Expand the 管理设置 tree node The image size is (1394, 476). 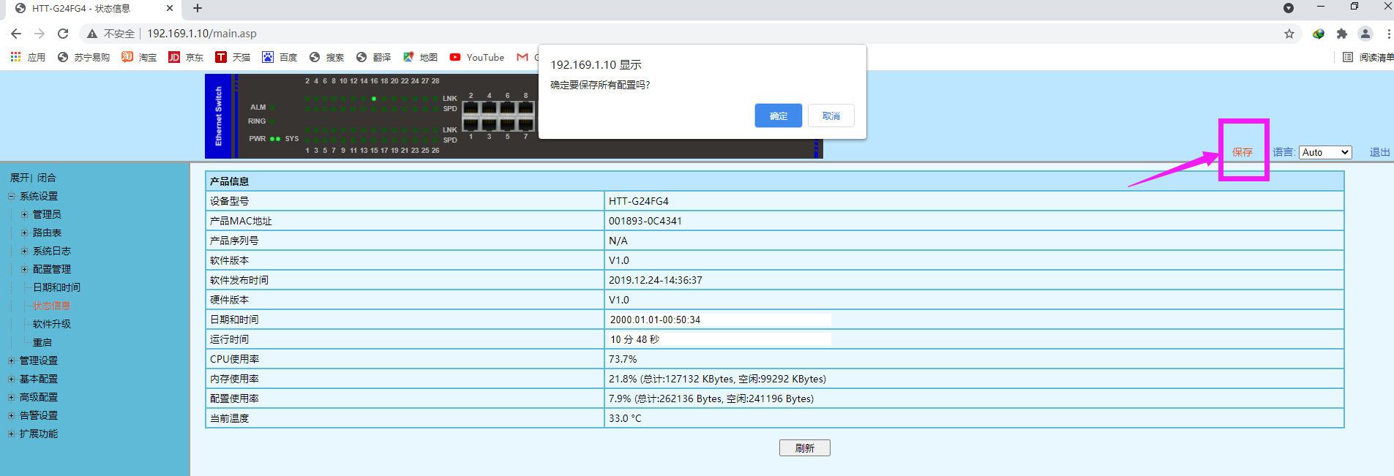click(11, 360)
